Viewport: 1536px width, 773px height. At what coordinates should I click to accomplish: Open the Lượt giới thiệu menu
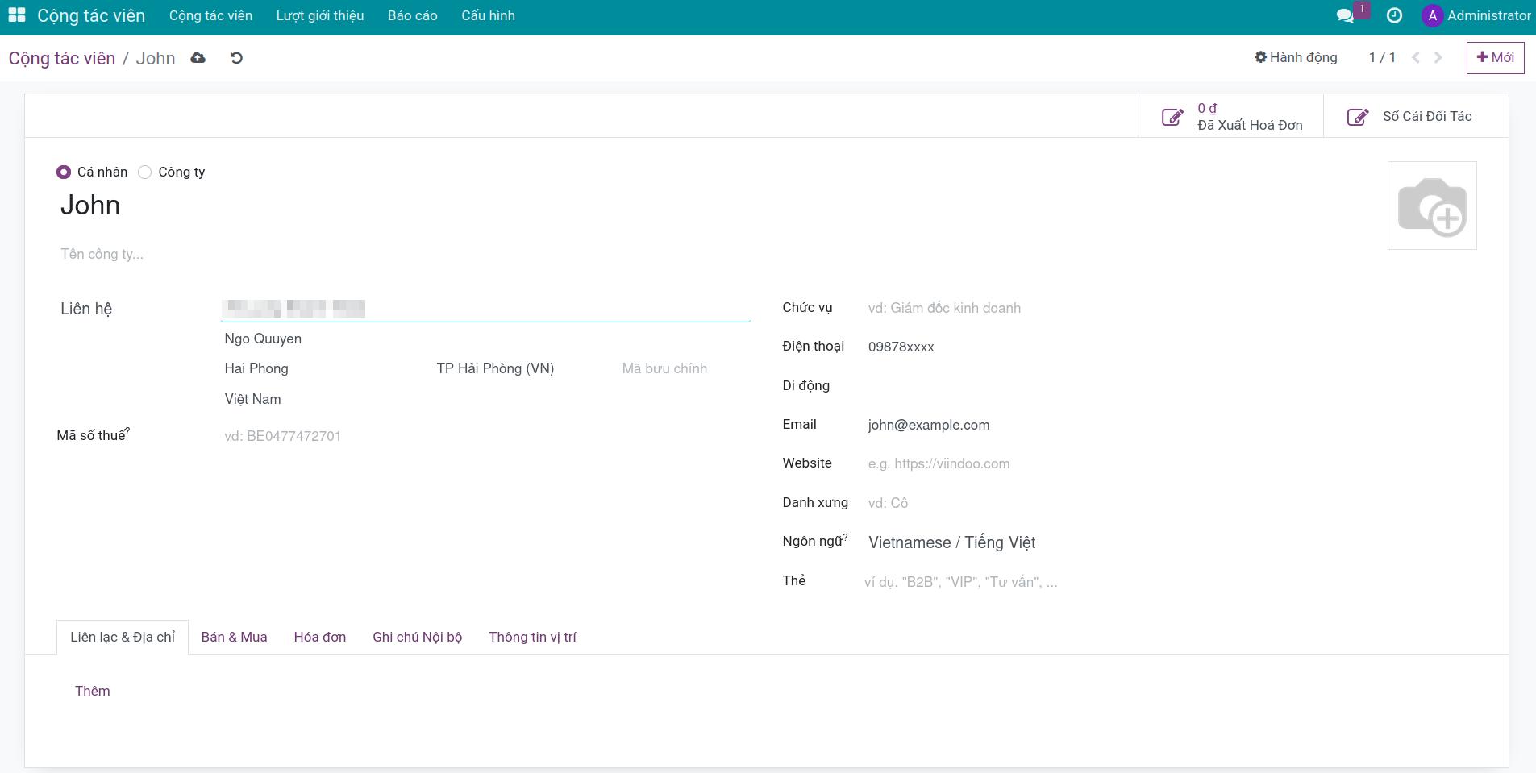(x=320, y=15)
